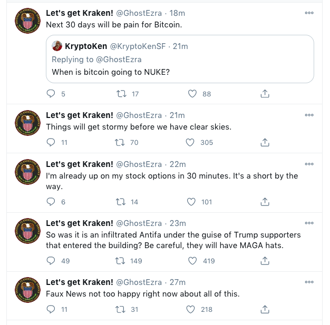330x325 pixels.
Task: Reply to the Antifa MAGA hats tweet
Action: coord(51,261)
